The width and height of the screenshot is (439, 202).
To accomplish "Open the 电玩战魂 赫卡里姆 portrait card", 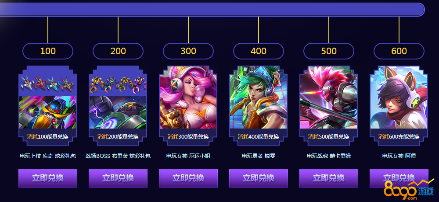I will [329, 98].
